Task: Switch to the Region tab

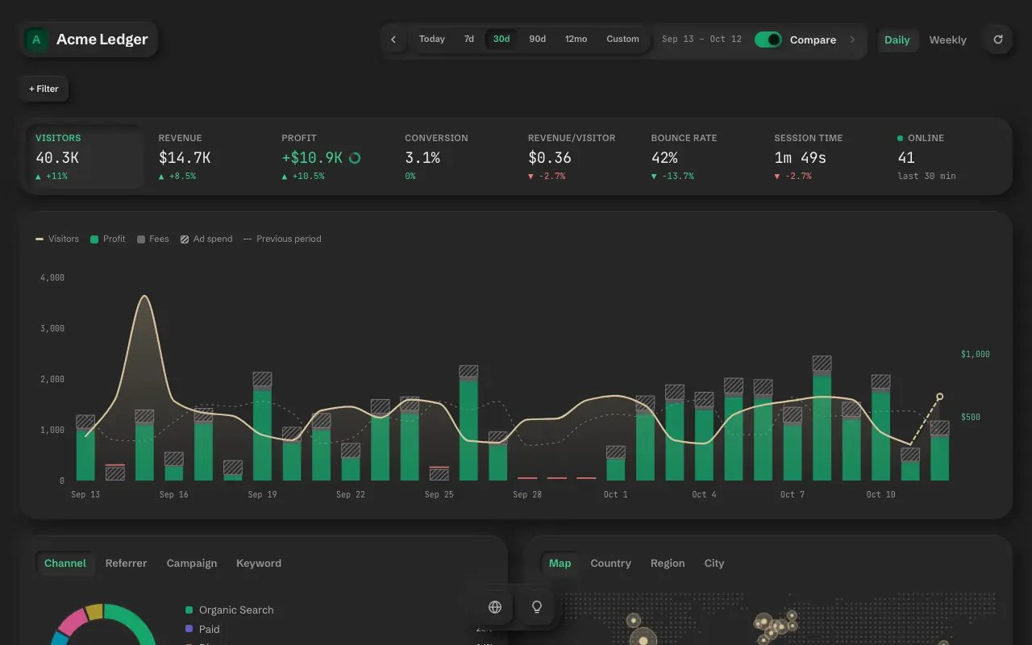Action: coord(668,564)
